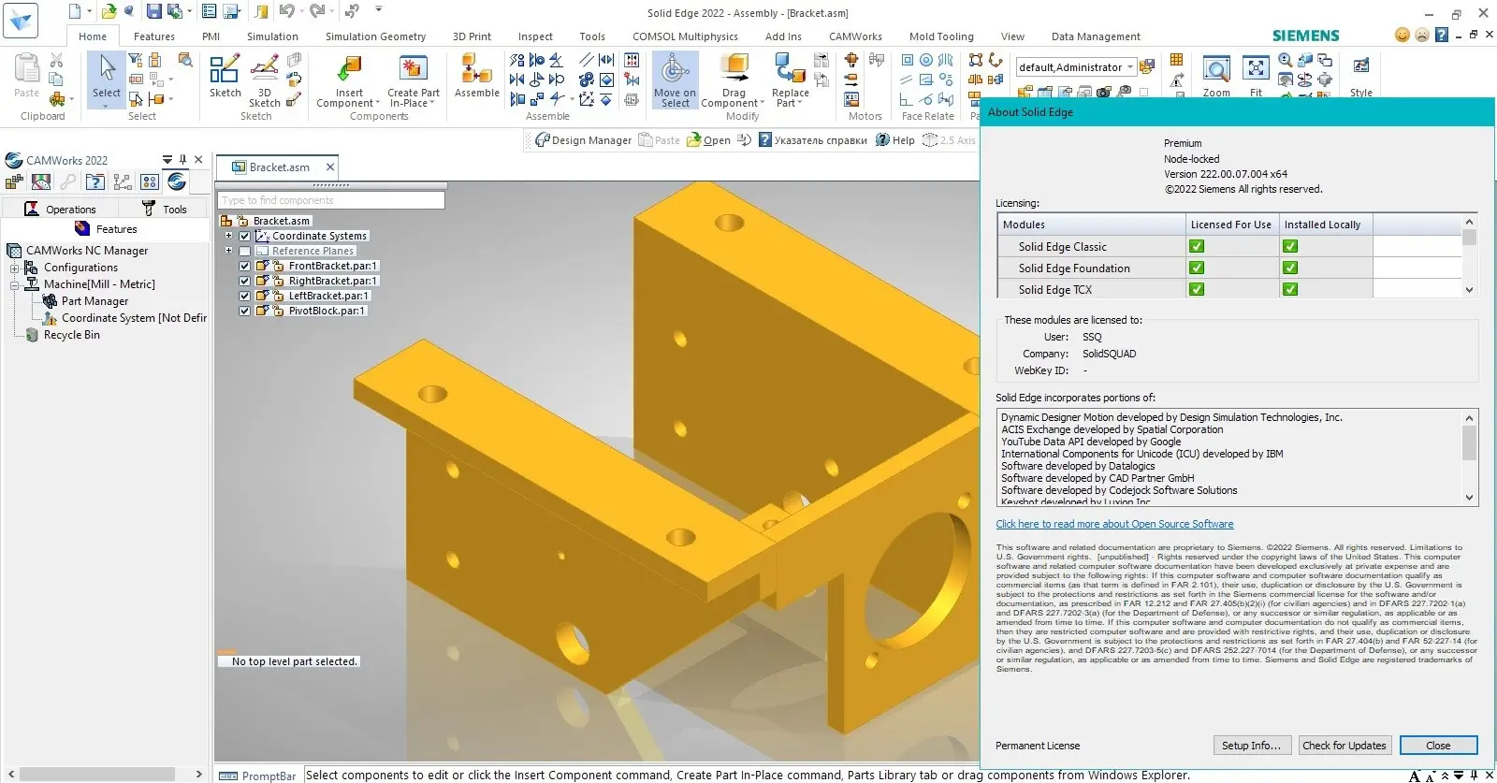
Task: Go to the CAMWorks ribbon tab
Action: pyautogui.click(x=855, y=36)
